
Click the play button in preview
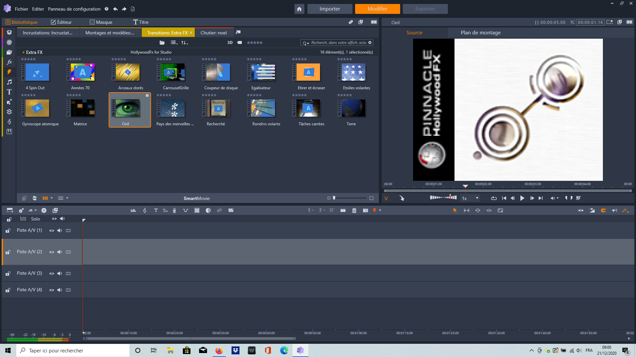(x=523, y=198)
